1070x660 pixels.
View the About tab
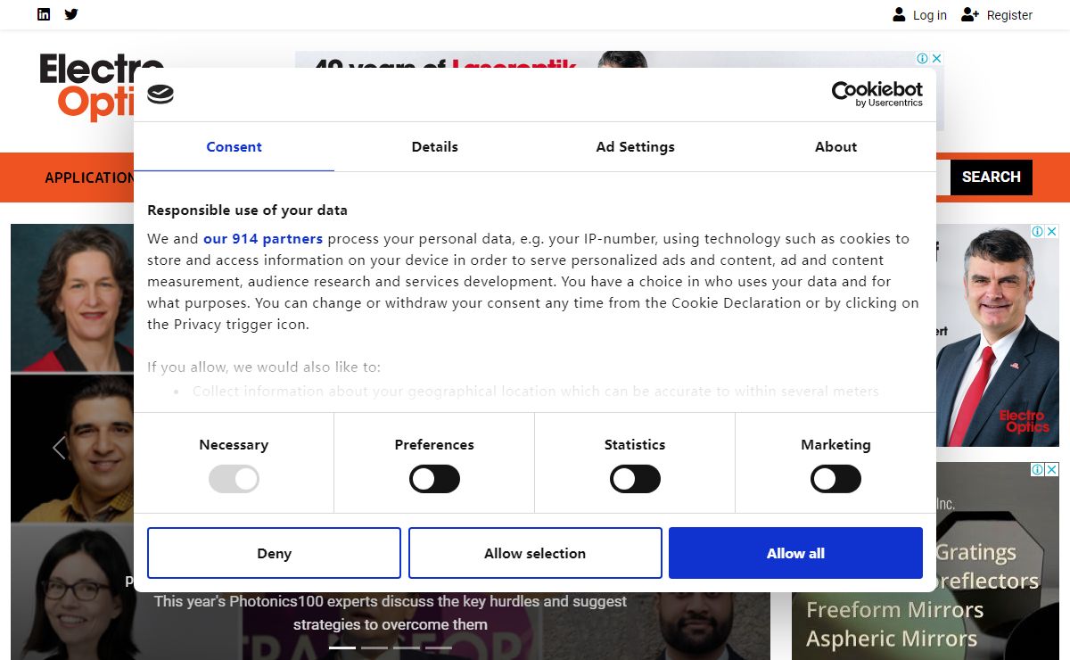click(x=835, y=147)
